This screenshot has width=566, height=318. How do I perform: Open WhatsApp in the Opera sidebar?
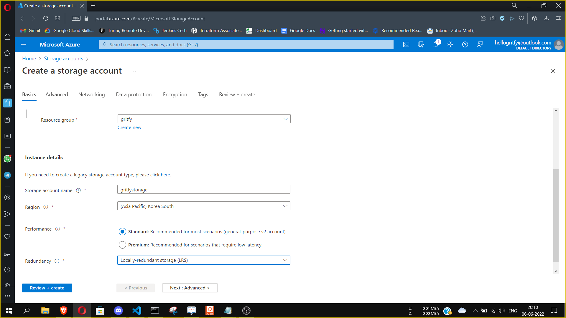7,159
